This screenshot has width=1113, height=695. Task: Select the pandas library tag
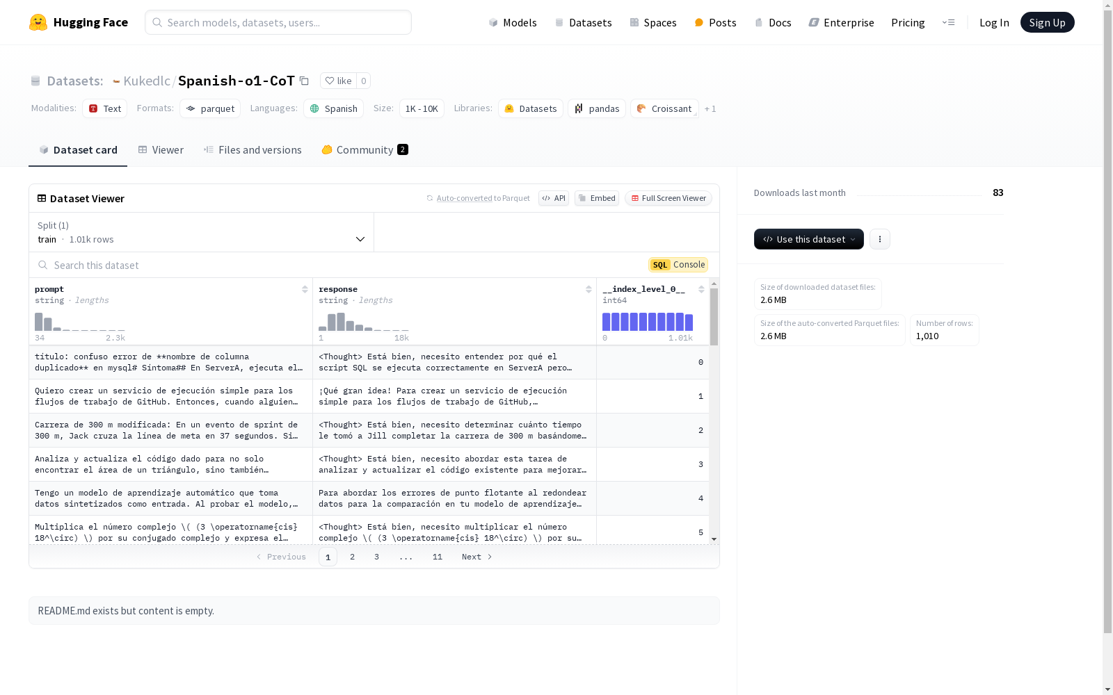click(x=597, y=108)
